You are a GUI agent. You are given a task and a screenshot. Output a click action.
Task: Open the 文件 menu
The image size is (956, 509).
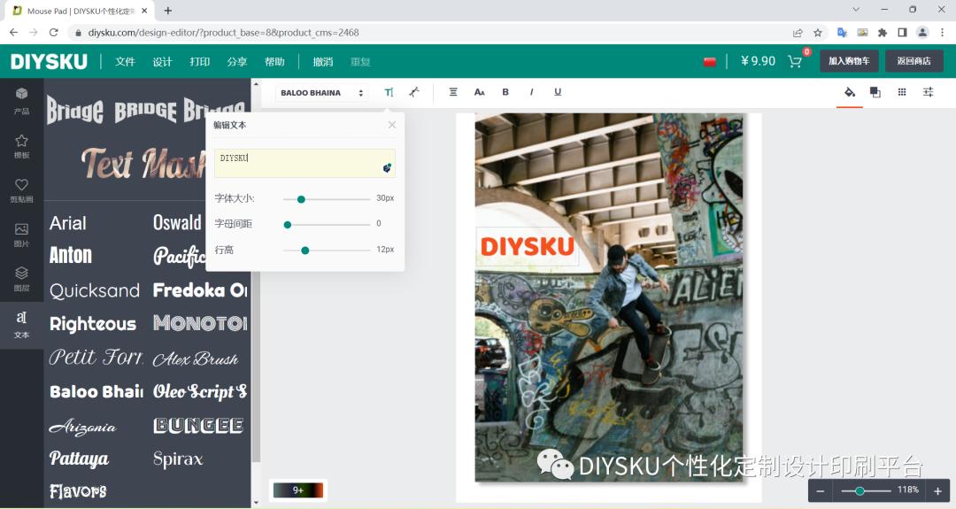125,62
